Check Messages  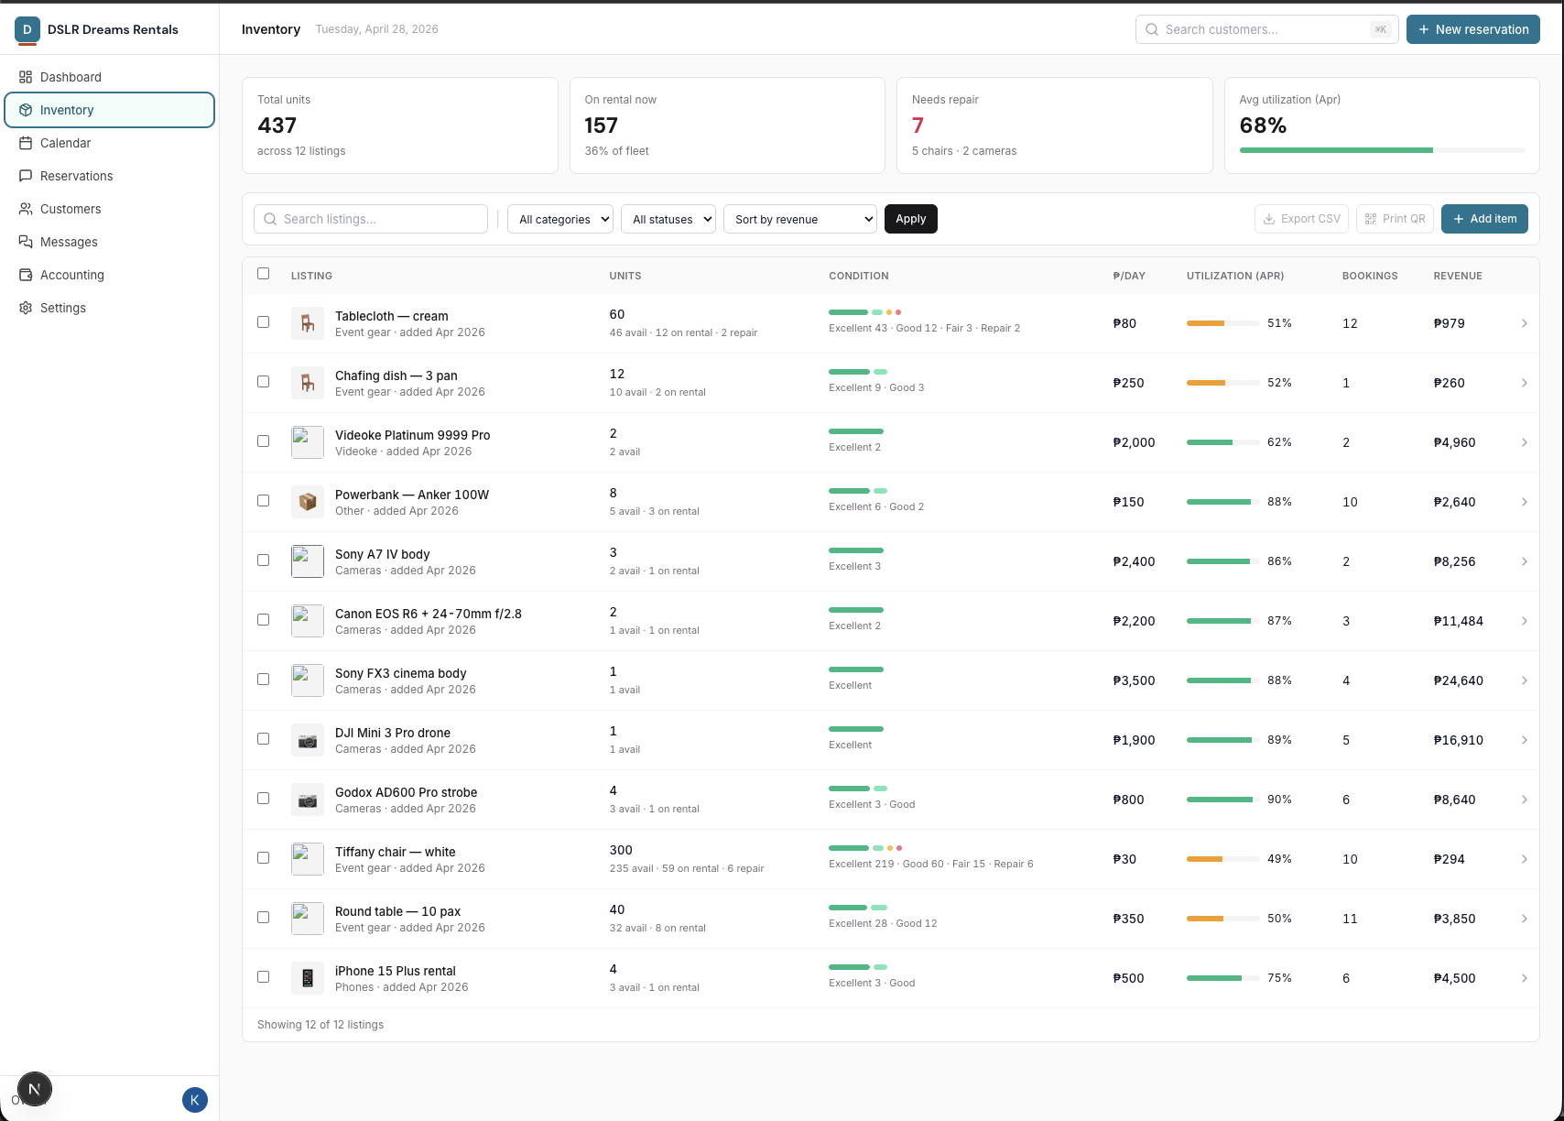pos(68,242)
